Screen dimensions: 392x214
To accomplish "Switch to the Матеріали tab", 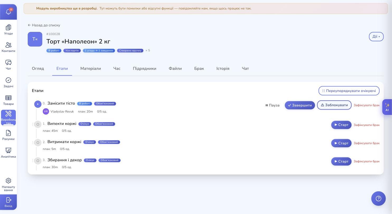I will [x=91, y=69].
